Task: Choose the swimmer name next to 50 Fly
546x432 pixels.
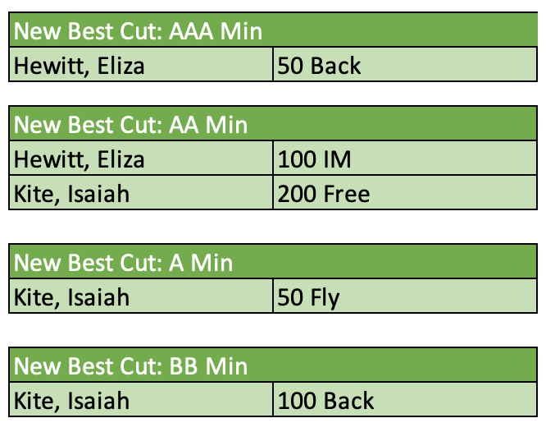Action: point(72,296)
